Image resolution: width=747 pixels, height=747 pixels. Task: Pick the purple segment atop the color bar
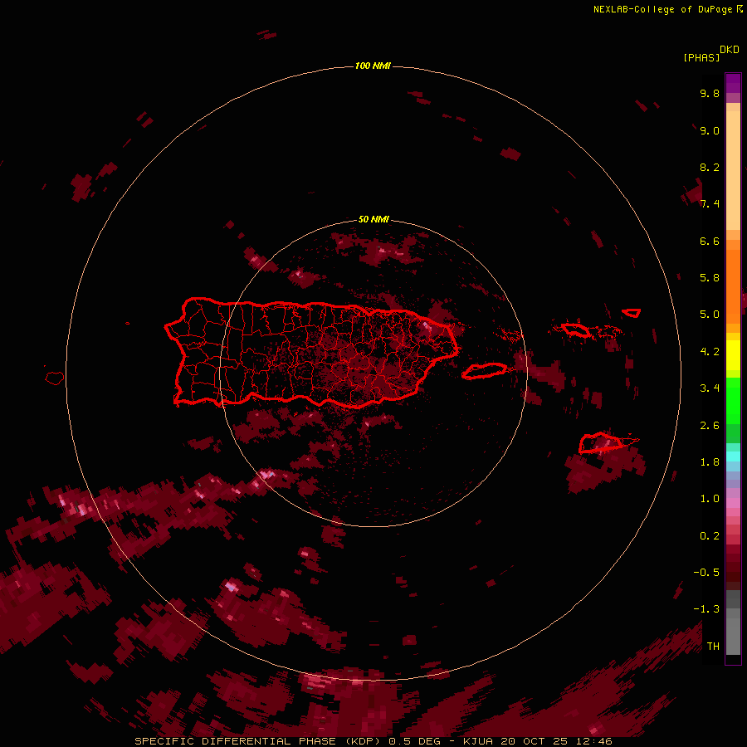(733, 83)
